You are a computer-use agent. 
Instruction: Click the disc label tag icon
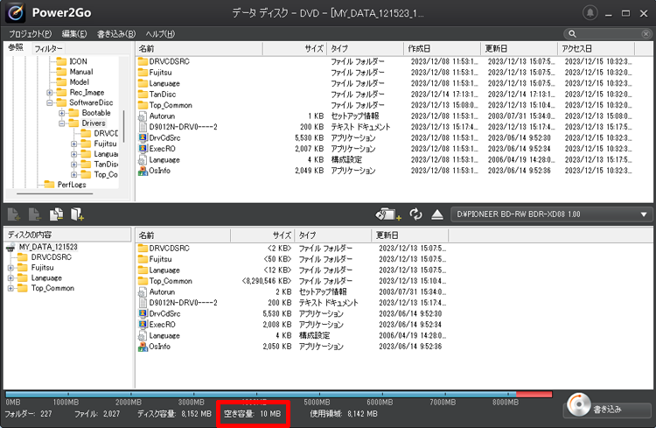pyautogui.click(x=386, y=214)
